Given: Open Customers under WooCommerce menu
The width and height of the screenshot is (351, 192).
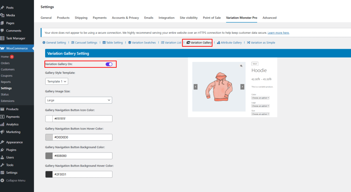Looking at the screenshot, I should click(8, 70).
